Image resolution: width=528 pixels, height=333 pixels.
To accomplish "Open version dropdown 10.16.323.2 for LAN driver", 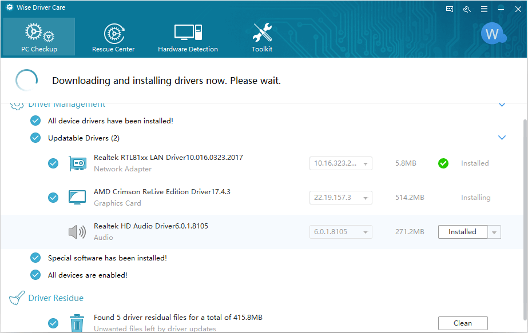I will tap(341, 163).
